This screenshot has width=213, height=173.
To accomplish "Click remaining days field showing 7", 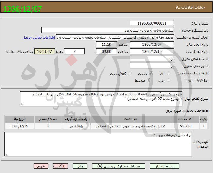I will (x=74, y=51).
